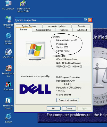Click the 'Version 2002' text
Viewport: 107px width, 127px height.
coord(62,47)
